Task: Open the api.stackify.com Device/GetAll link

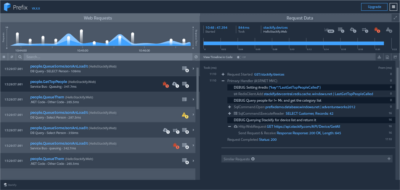Action: [x=303, y=127]
